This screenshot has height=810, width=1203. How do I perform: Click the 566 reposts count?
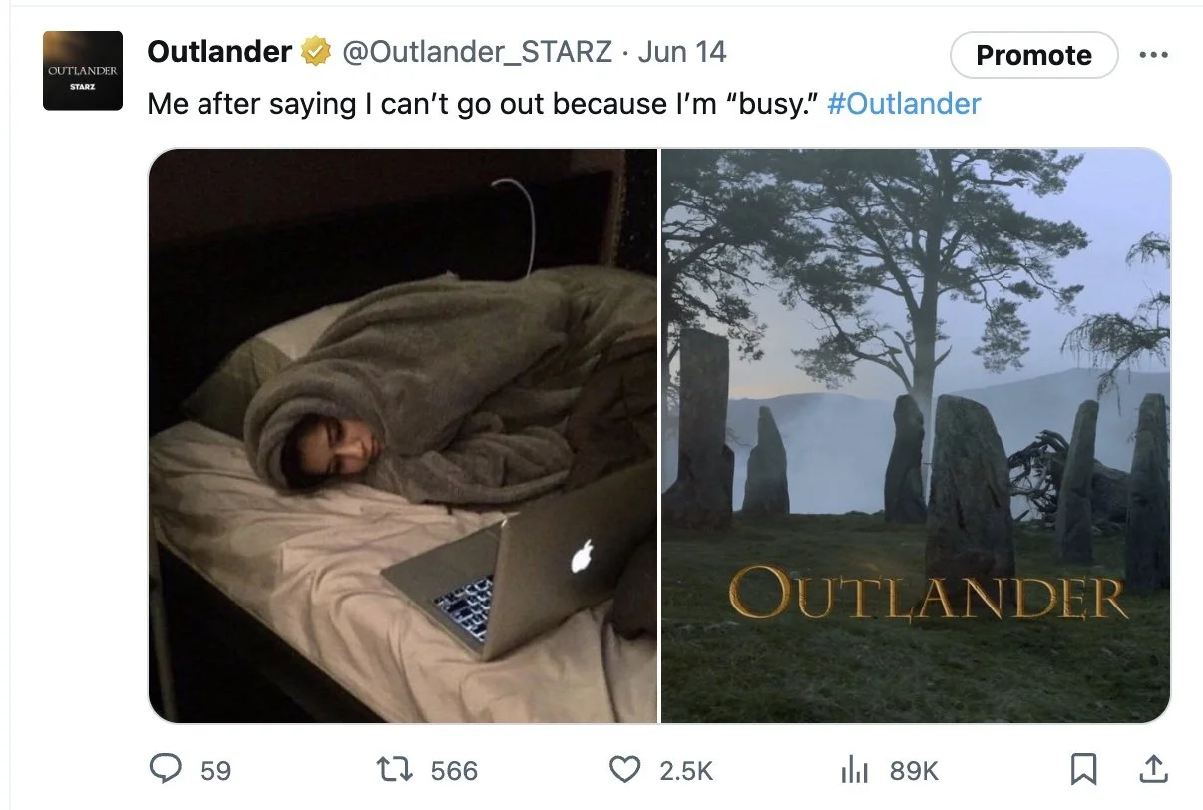click(454, 770)
